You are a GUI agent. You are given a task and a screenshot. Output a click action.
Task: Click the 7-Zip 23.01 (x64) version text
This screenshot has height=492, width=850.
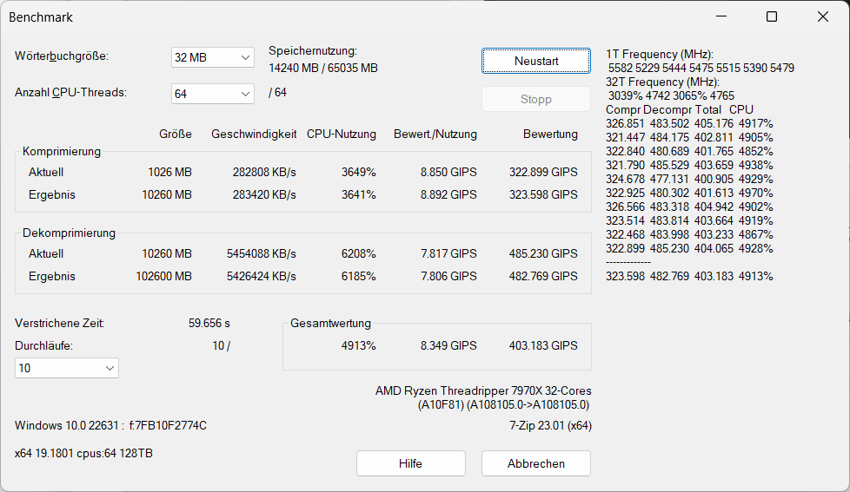(x=550, y=425)
